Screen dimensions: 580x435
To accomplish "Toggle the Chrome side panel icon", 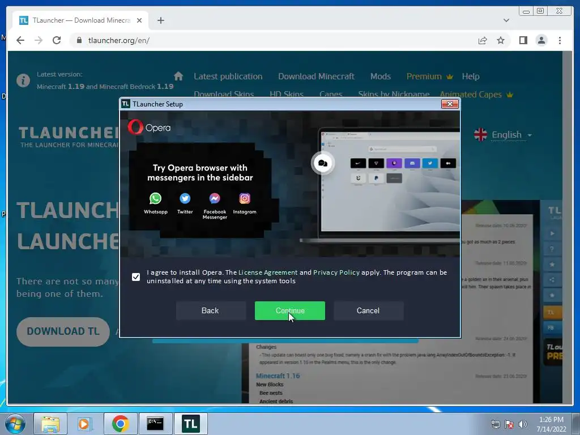I will (x=523, y=40).
